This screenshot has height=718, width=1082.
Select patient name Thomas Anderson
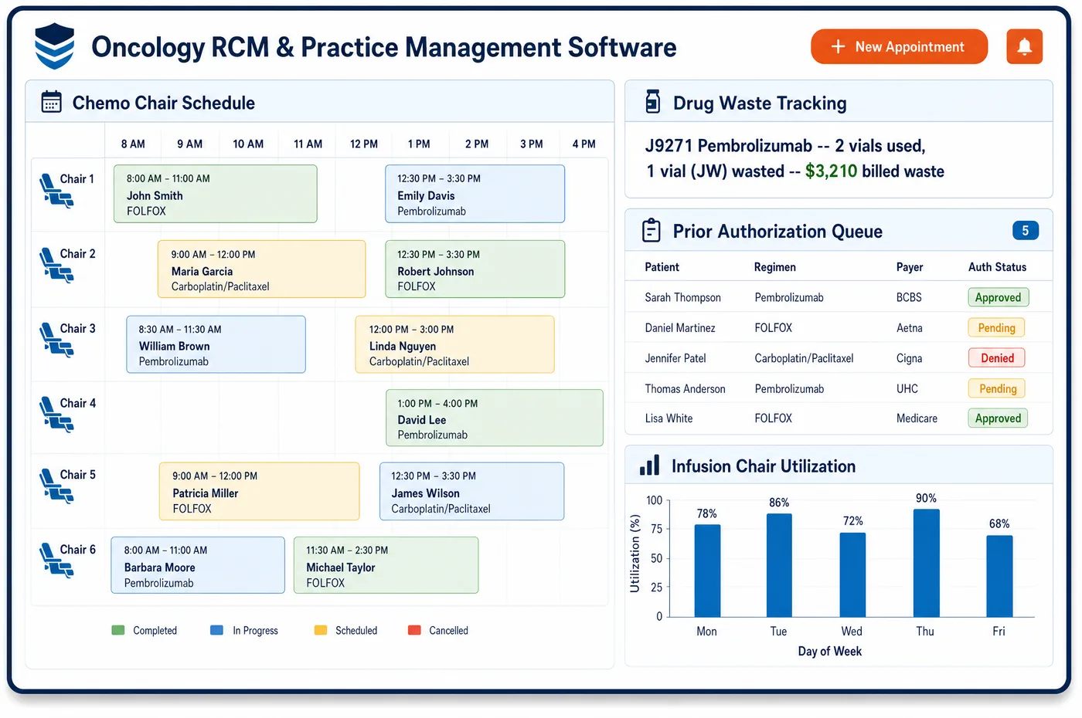click(x=685, y=388)
